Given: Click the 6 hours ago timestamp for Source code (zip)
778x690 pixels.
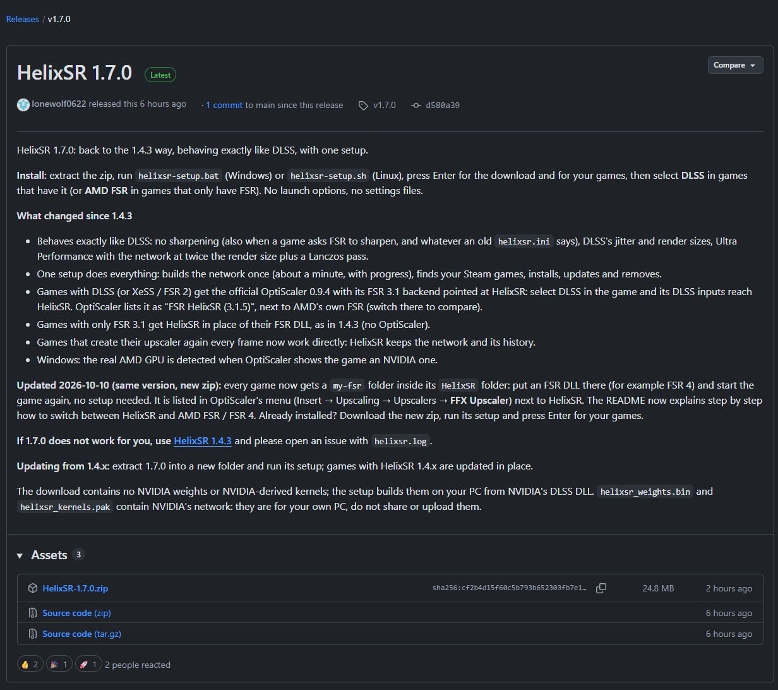Looking at the screenshot, I should (729, 613).
